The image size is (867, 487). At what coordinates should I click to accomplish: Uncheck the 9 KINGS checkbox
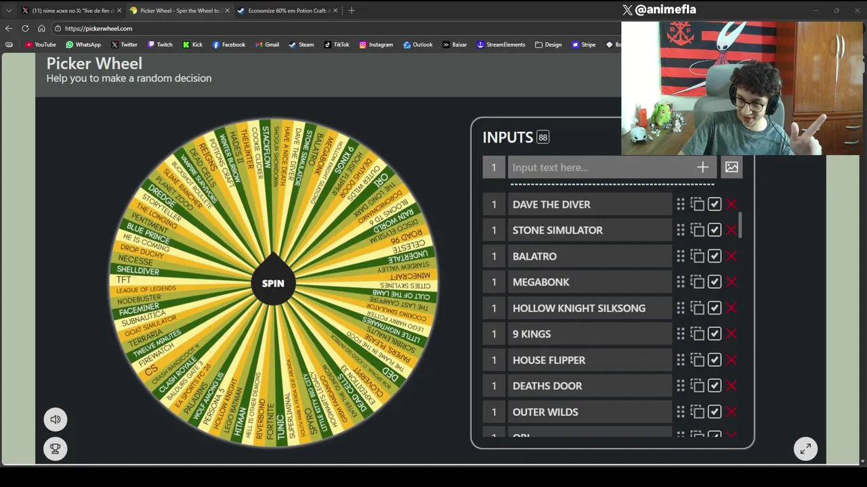715,334
